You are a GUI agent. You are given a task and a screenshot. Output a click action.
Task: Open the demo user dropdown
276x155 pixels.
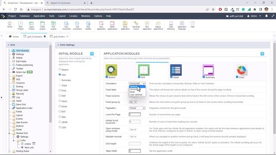(254, 16)
